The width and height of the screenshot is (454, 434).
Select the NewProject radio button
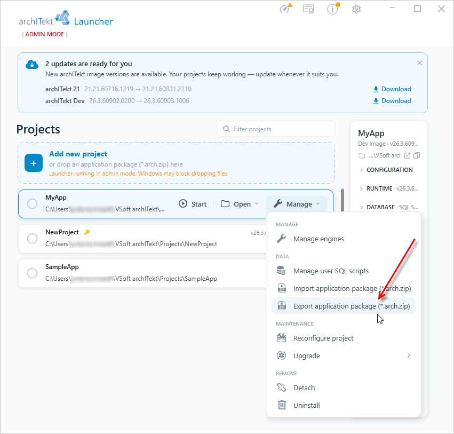(x=32, y=239)
